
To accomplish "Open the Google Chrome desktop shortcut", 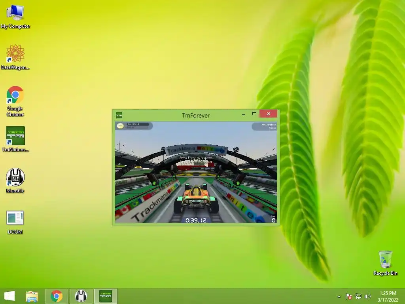I will pos(15,101).
